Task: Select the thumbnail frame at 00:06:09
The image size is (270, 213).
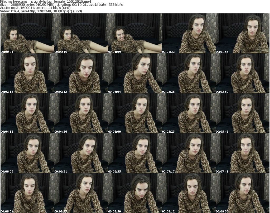Action: point(27,153)
